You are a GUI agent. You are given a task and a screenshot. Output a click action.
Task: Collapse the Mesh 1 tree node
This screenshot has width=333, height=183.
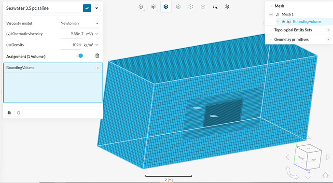271,14
